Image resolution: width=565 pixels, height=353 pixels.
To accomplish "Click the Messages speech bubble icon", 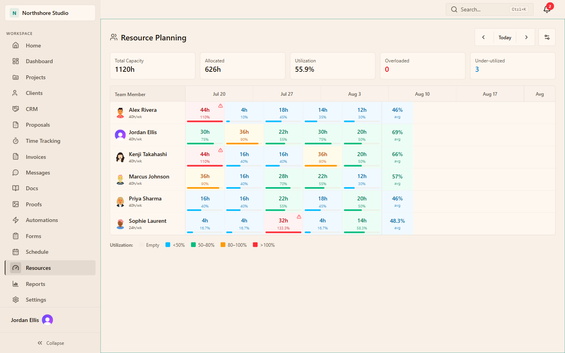I will point(16,173).
